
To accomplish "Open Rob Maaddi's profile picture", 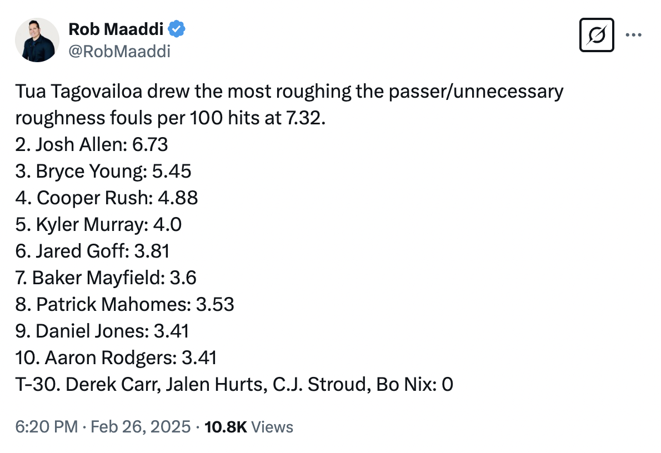I will point(37,40).
